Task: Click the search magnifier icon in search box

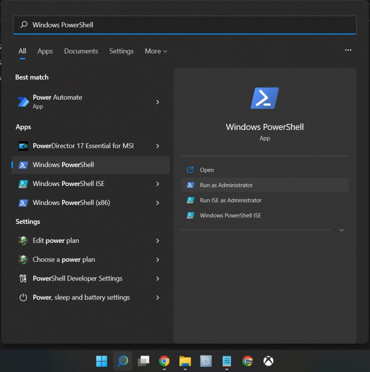Action: tap(24, 25)
